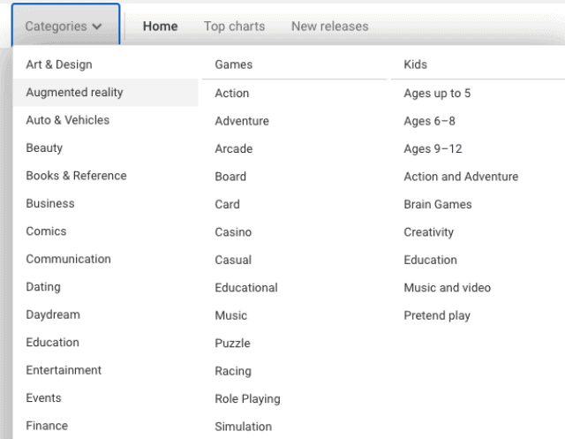Open the Comics category
The image size is (565, 439).
pyautogui.click(x=46, y=231)
